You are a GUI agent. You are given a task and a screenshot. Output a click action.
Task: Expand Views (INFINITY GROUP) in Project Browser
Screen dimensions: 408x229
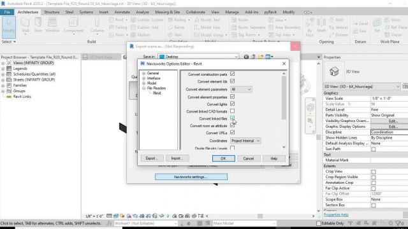click(x=3, y=63)
